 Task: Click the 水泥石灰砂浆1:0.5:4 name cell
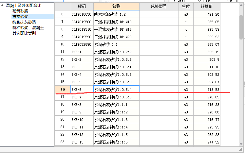click(x=116, y=89)
